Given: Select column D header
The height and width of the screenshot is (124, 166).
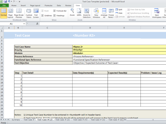Looking at the screenshot, I should click(90, 28).
